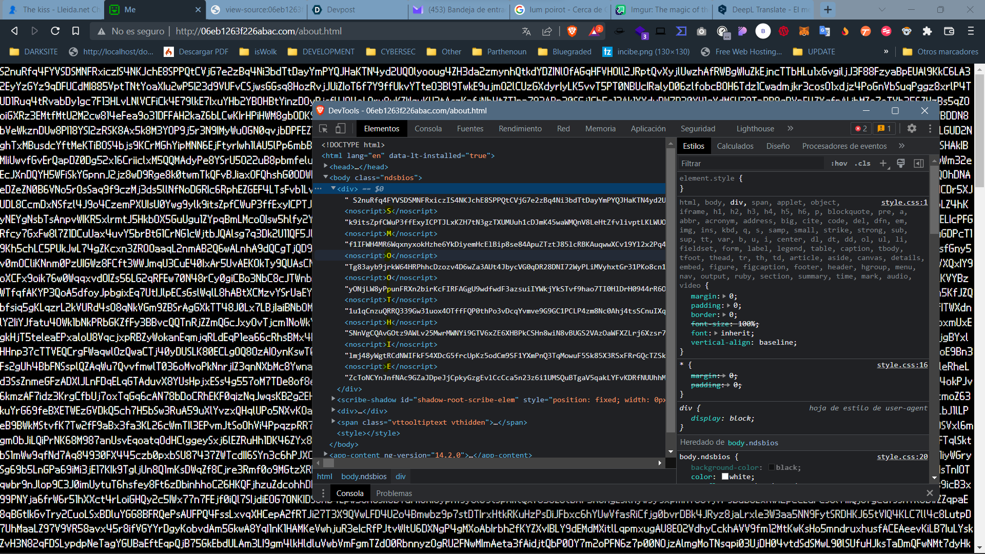Image resolution: width=985 pixels, height=554 pixels.
Task: Toggle device toolbar icon in DevTools
Action: click(x=340, y=128)
